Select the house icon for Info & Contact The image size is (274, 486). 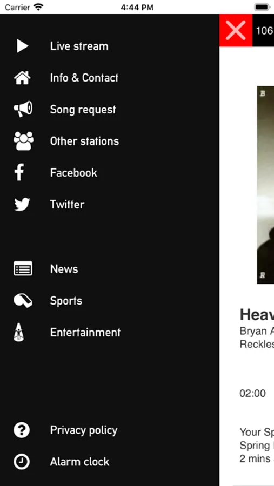click(22, 78)
